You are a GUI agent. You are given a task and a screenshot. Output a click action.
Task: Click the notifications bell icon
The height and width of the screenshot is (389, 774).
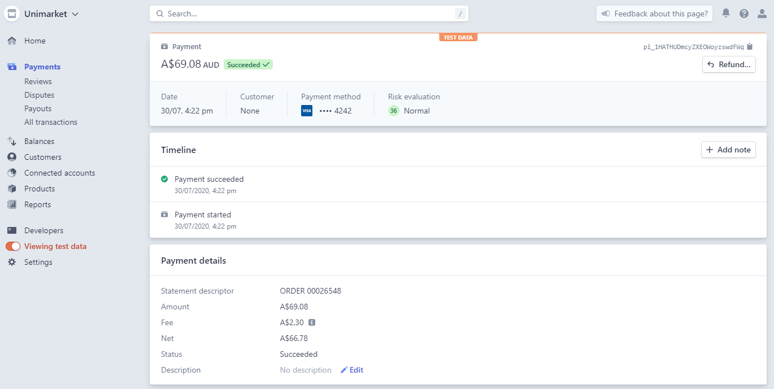click(726, 14)
